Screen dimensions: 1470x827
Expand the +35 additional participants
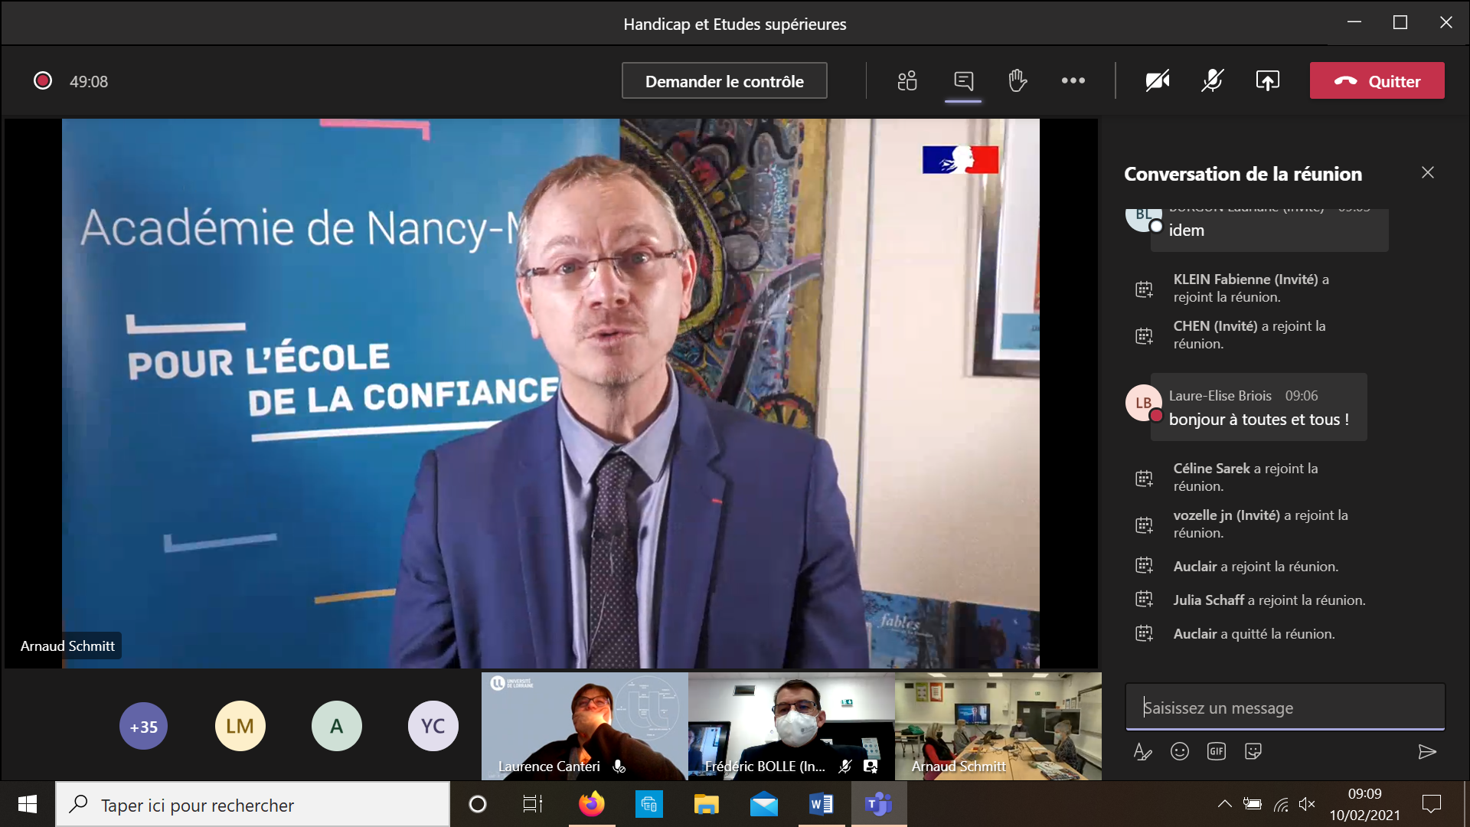click(143, 726)
